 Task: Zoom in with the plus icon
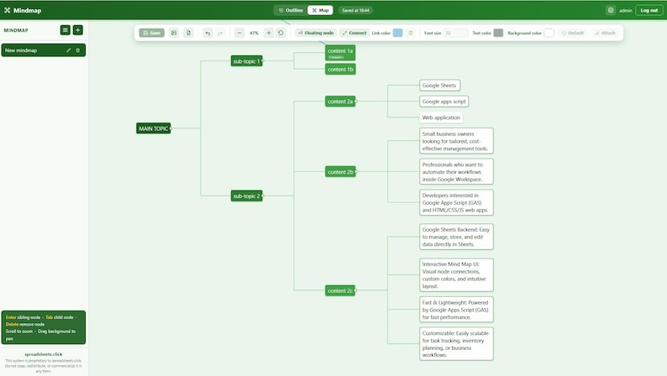[x=269, y=33]
